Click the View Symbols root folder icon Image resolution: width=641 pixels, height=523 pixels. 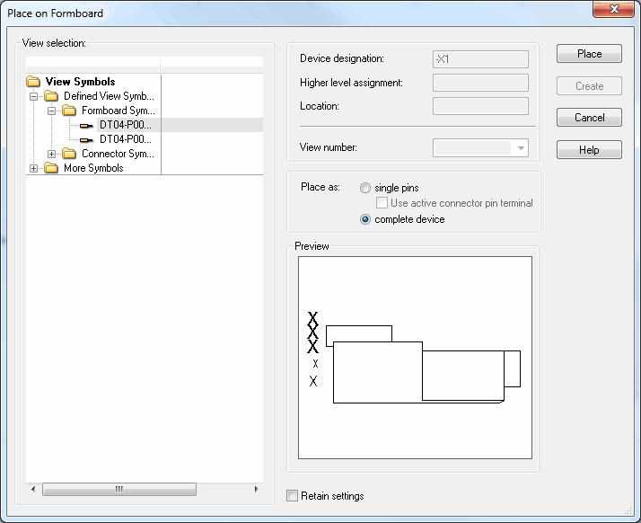point(33,82)
